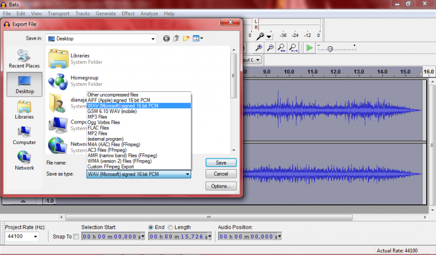Image resolution: width=436 pixels, height=255 pixels.
Task: Click the playback speed slider
Action: click(x=330, y=48)
